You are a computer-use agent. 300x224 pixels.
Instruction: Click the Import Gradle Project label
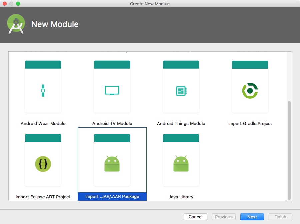point(250,124)
